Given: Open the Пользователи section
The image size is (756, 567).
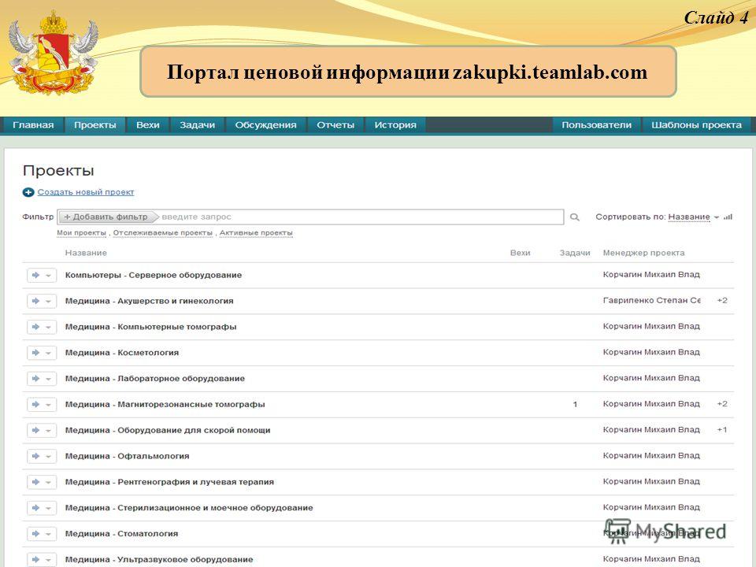Looking at the screenshot, I should click(596, 125).
